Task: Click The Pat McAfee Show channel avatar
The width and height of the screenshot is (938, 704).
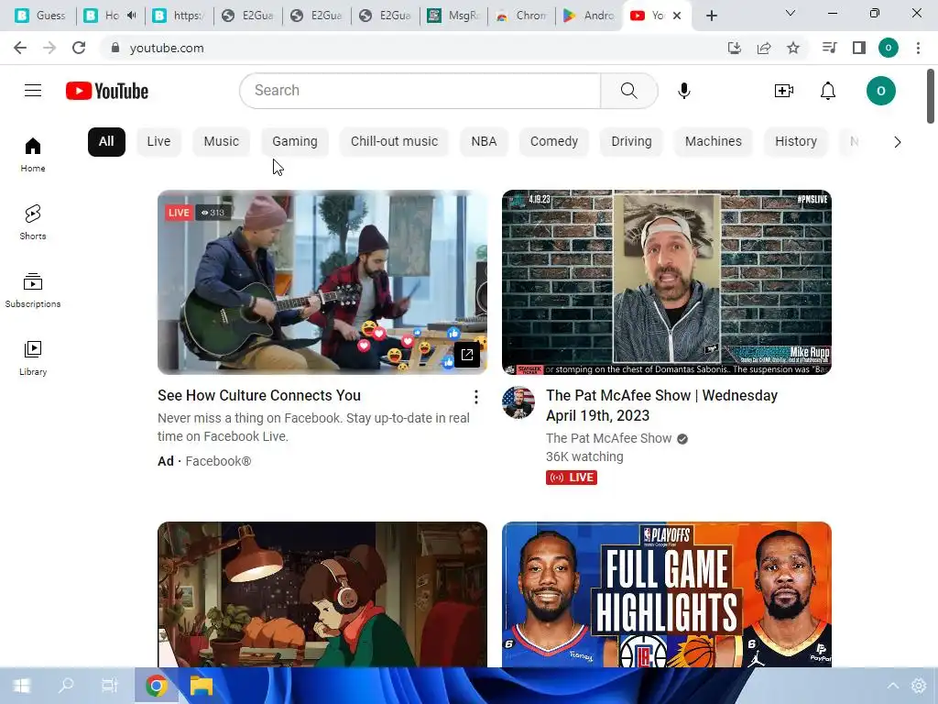Action: click(518, 402)
